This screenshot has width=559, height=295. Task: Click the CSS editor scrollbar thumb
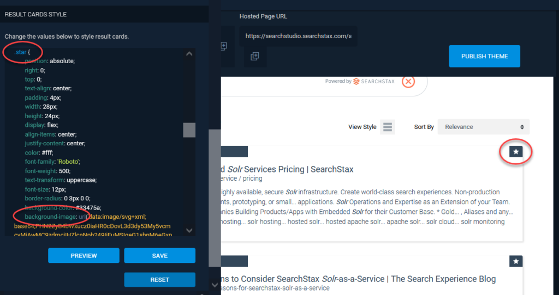pyautogui.click(x=189, y=130)
